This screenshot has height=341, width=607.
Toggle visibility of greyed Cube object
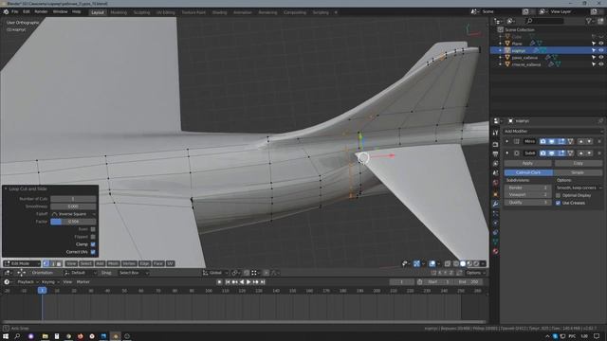(x=600, y=37)
